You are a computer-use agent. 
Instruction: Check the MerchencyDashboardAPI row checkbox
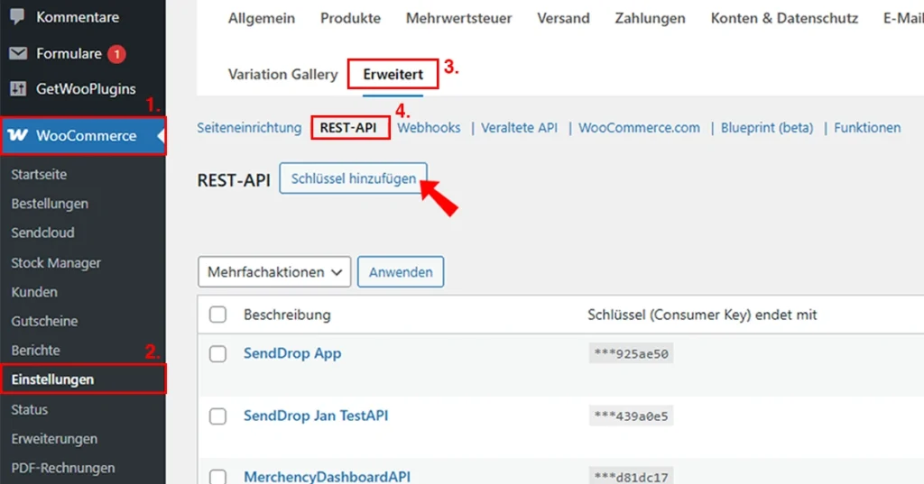tap(218, 477)
